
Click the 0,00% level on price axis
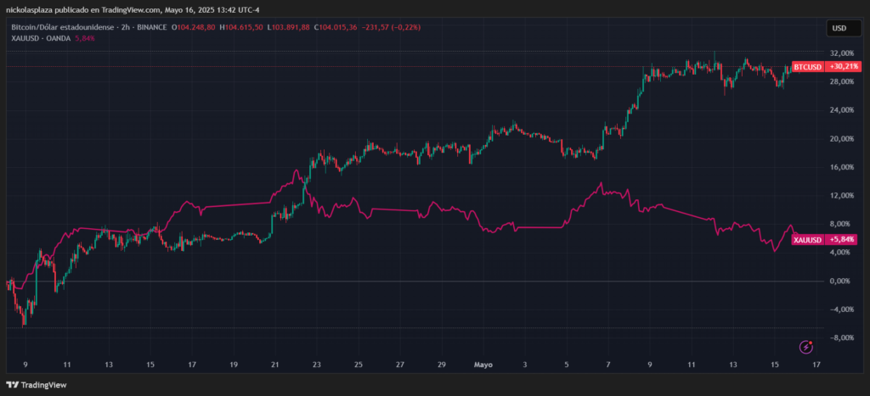[x=840, y=281]
